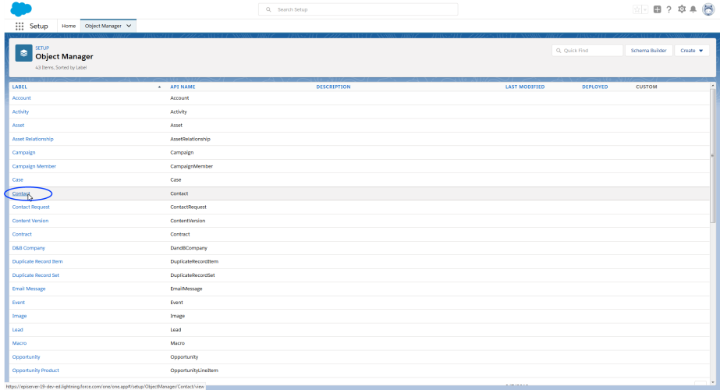
Task: Click the SETUP breadcrumb label
Action: click(42, 48)
